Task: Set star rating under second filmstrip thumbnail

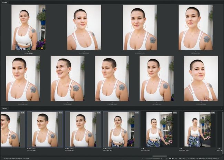Action: pos(31,149)
